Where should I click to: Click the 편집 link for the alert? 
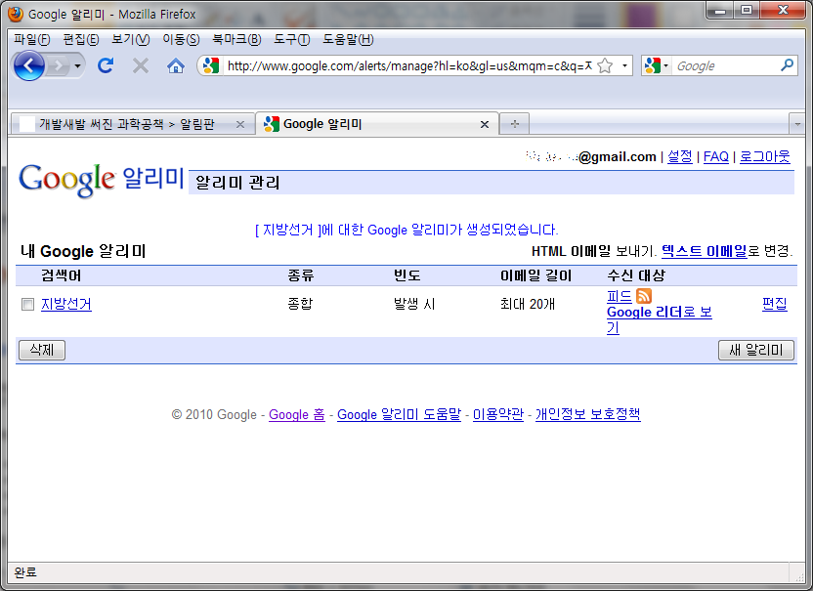[x=774, y=304]
